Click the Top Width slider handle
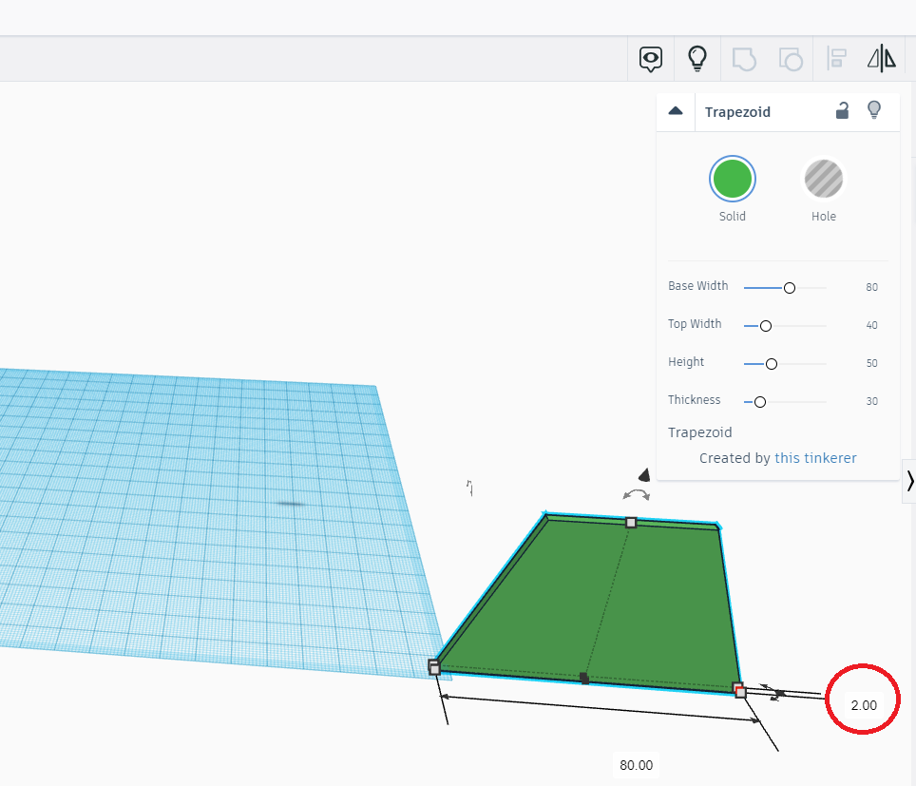The height and width of the screenshot is (786, 916). pos(765,326)
